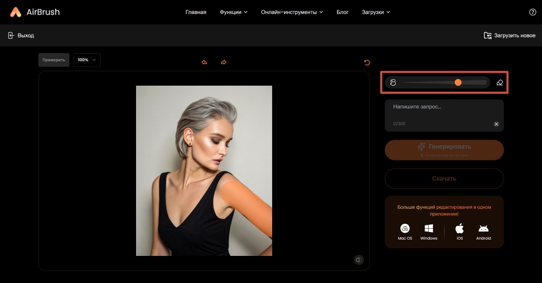542x283 pixels.
Task: Choose the Android download icon
Action: click(483, 228)
